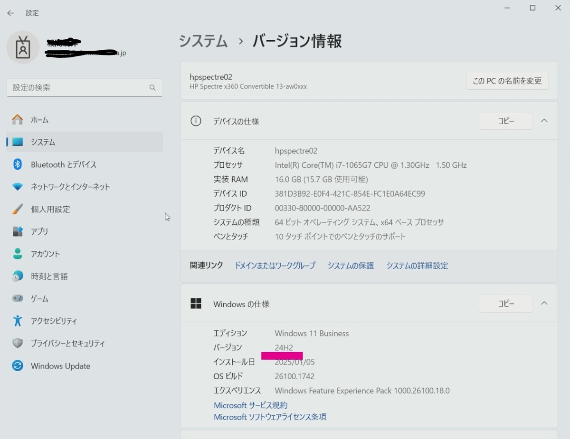Click the privacy shield icon

pos(18,343)
